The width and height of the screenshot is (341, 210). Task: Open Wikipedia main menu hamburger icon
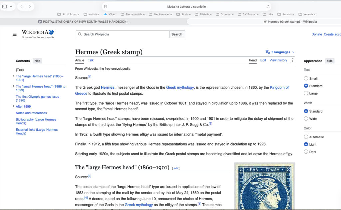[x=15, y=34]
